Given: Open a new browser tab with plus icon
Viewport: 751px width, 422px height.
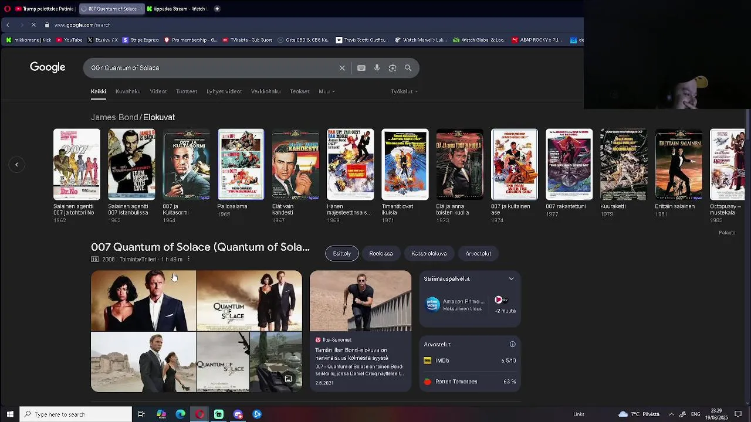Looking at the screenshot, I should tap(217, 9).
